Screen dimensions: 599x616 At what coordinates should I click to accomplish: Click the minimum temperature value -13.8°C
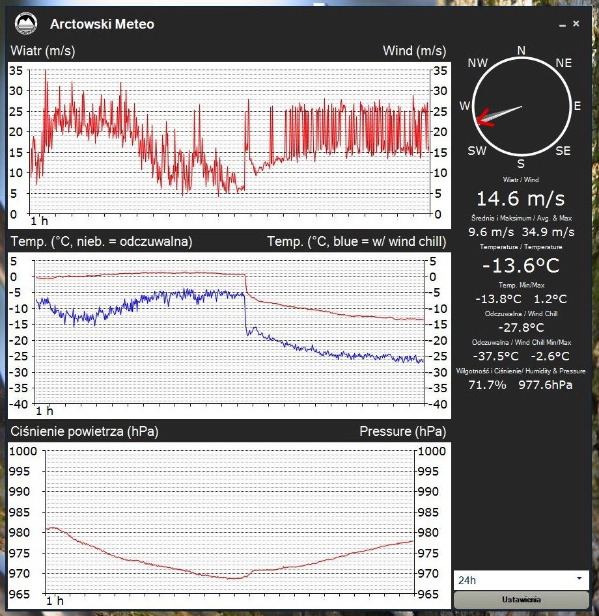pyautogui.click(x=498, y=299)
